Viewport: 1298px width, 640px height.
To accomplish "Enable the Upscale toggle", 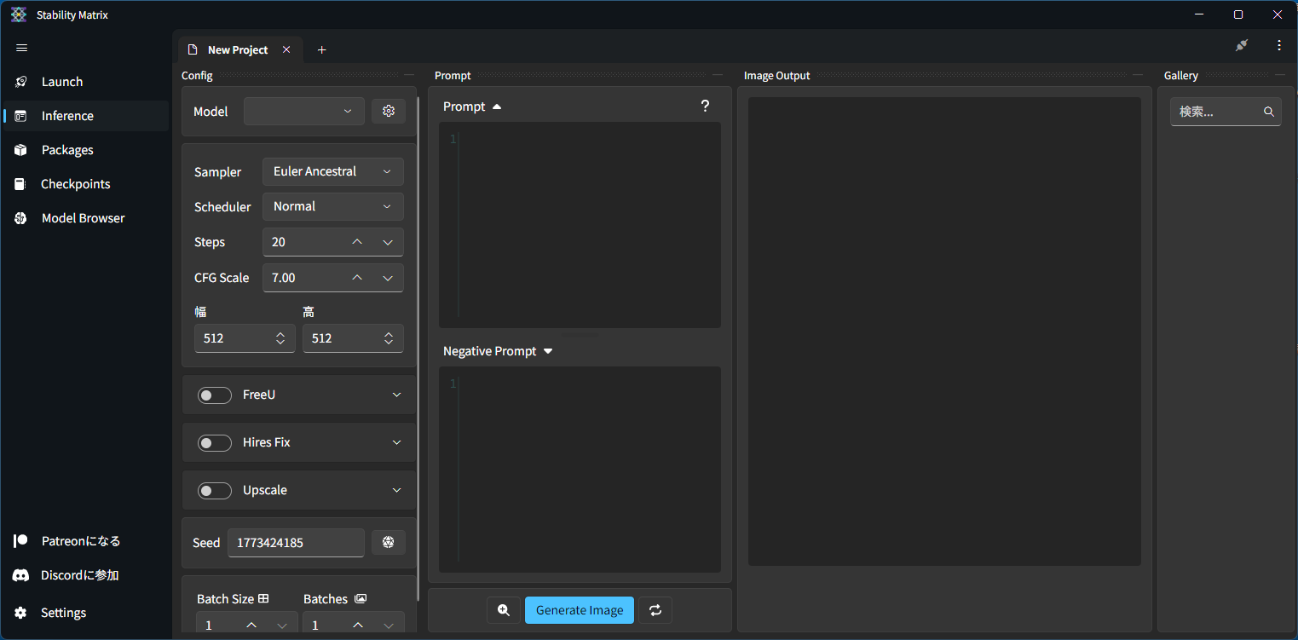I will point(215,490).
